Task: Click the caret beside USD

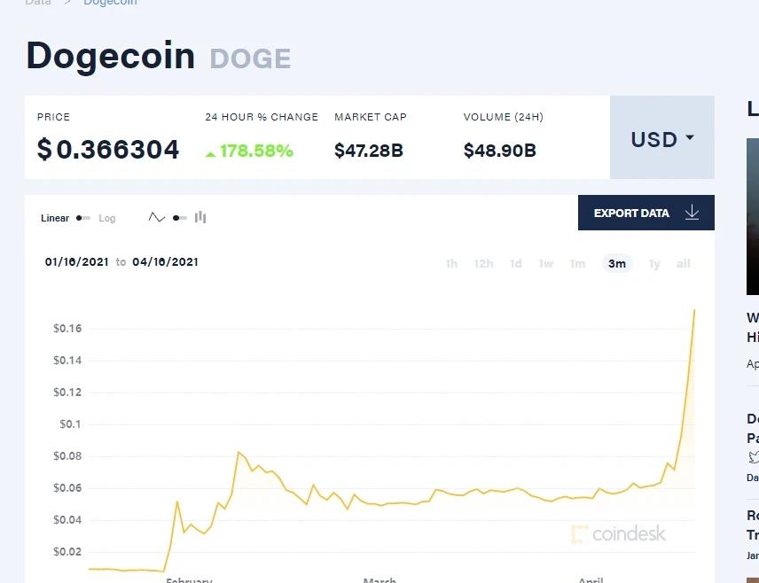Action: click(690, 138)
